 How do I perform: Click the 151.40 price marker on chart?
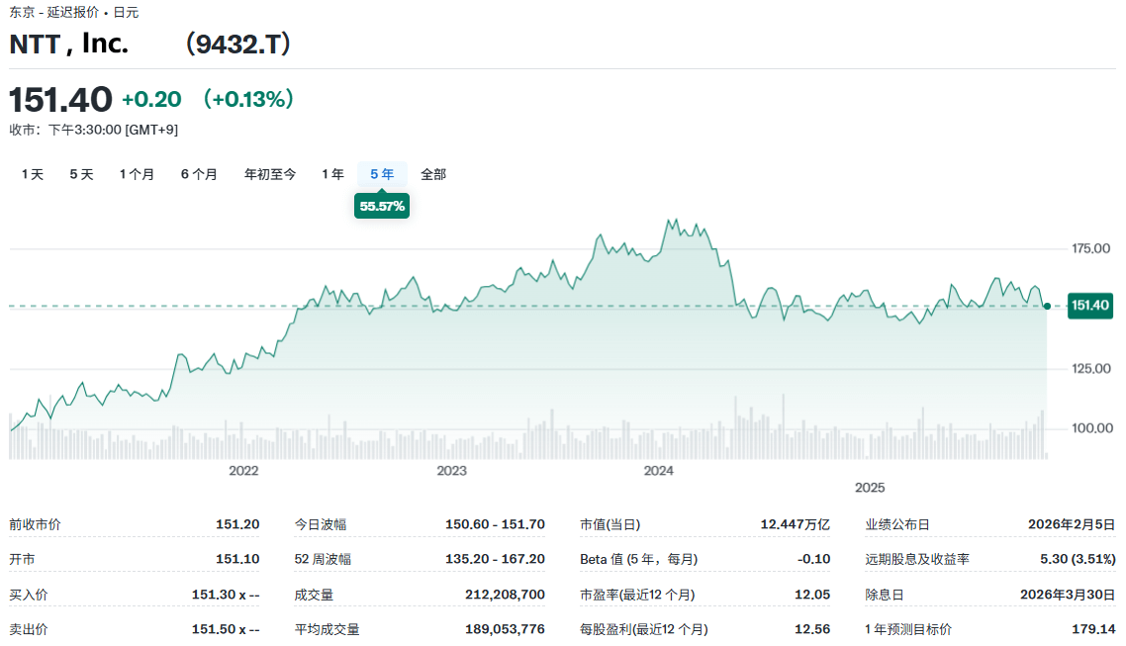click(1088, 306)
